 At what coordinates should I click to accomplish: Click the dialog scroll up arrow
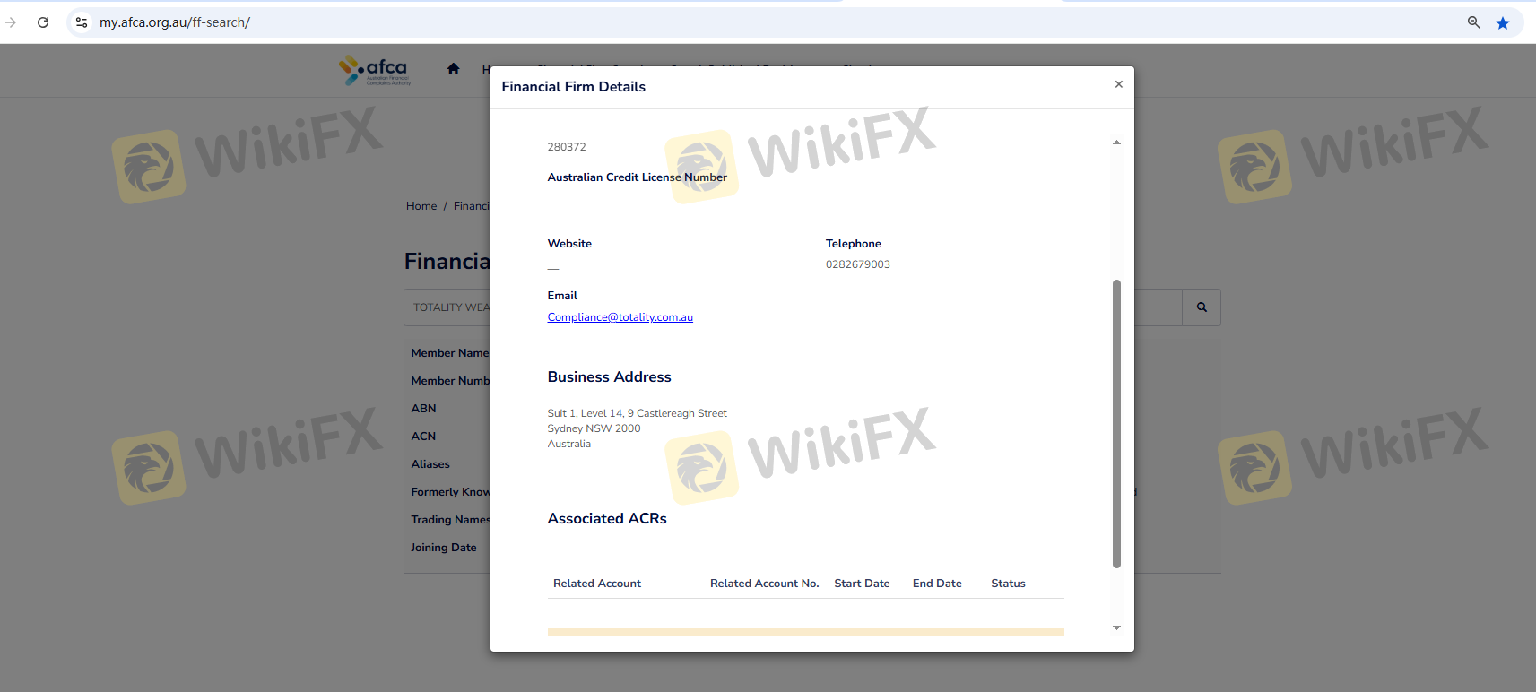(x=1116, y=143)
